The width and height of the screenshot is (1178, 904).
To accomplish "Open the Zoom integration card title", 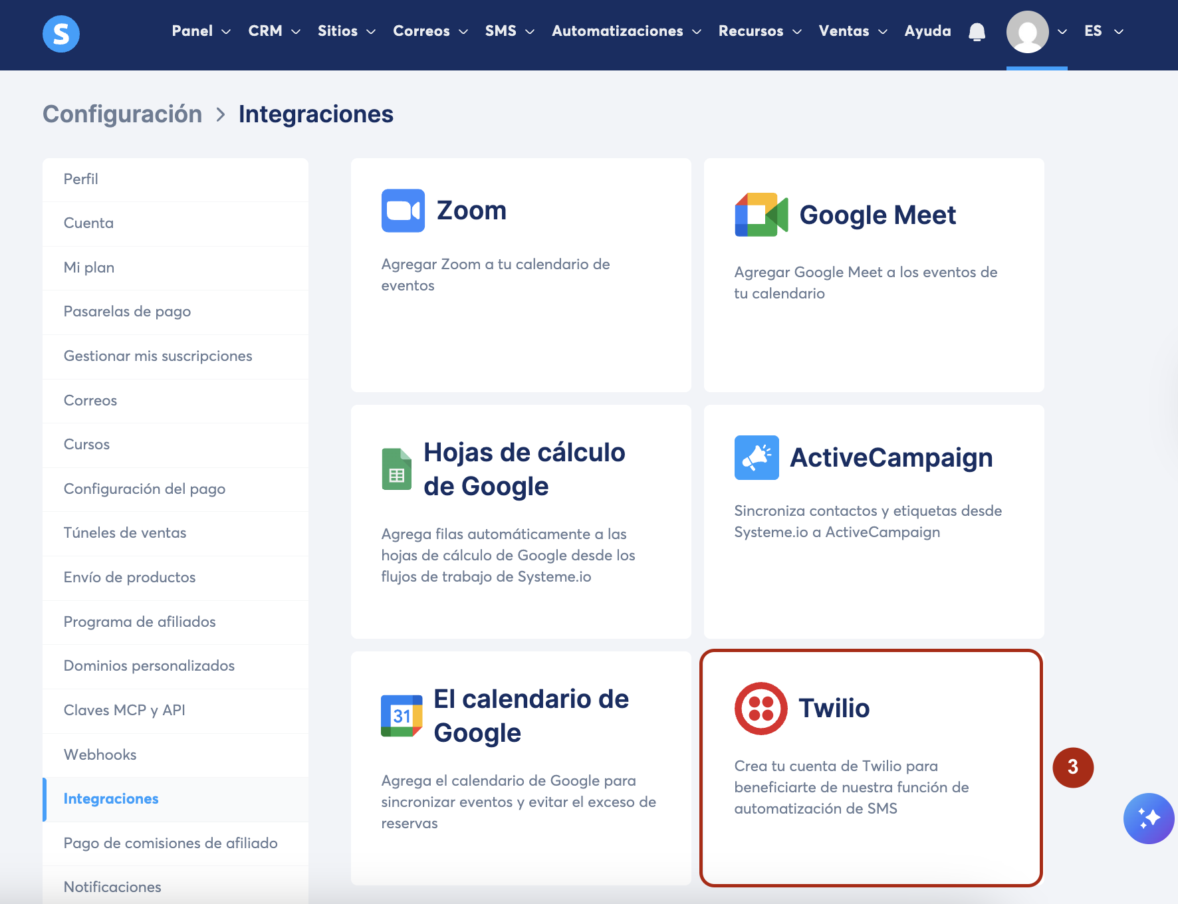I will [471, 211].
